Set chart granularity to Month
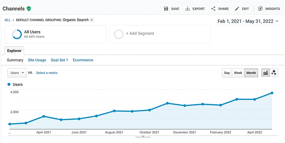This screenshot has width=285, height=143. 251,73
